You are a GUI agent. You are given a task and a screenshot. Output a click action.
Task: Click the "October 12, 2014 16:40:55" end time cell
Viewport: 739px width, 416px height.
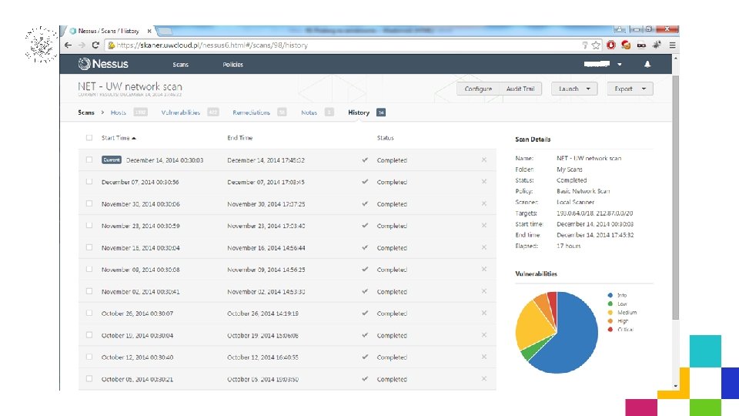[262, 357]
